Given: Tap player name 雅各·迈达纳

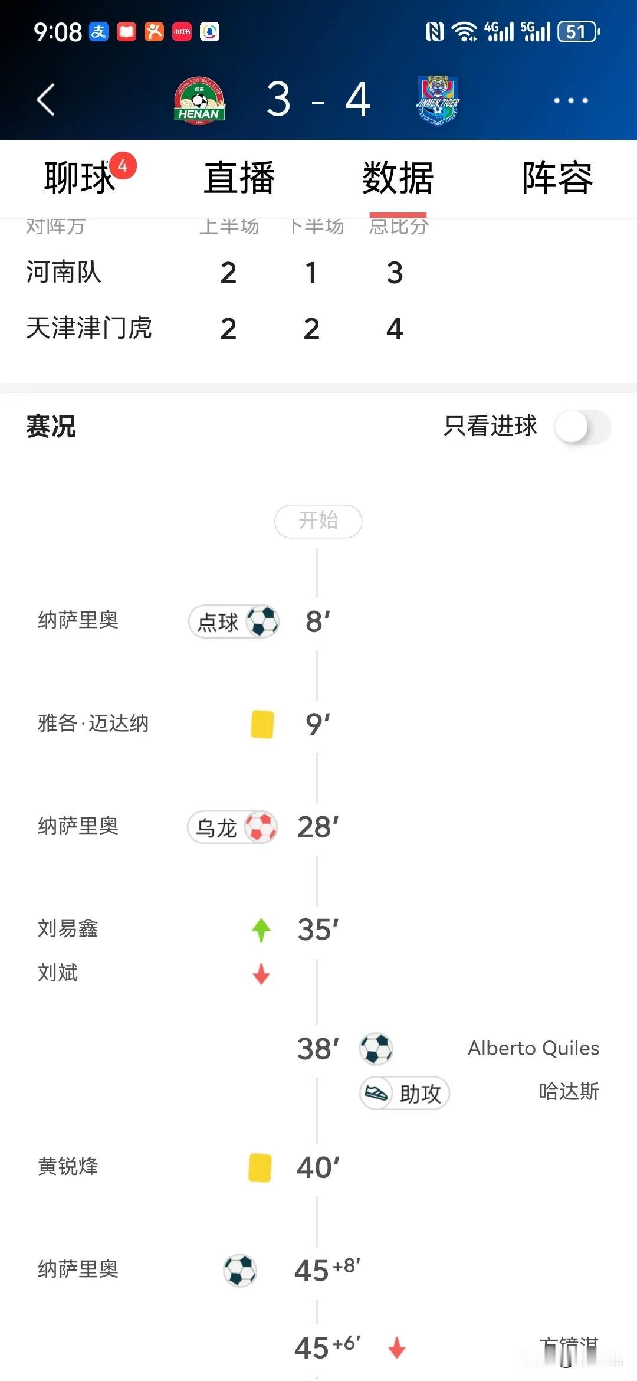Looking at the screenshot, I should pyautogui.click(x=93, y=724).
